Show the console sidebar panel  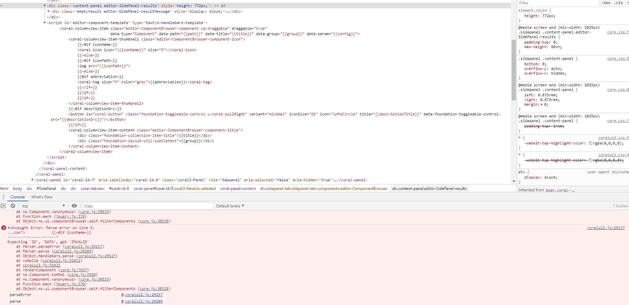(x=3, y=206)
